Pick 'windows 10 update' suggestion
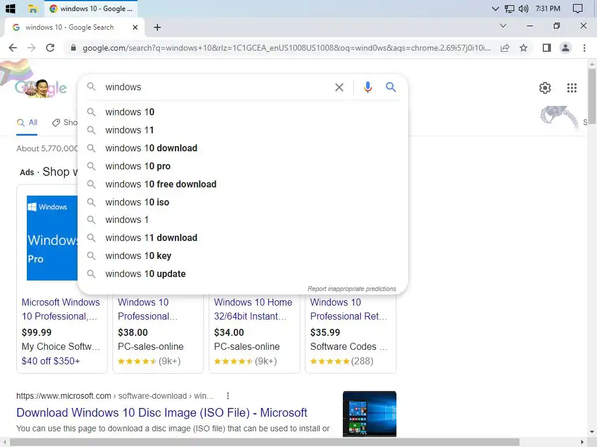597x447 pixels. pos(243,274)
